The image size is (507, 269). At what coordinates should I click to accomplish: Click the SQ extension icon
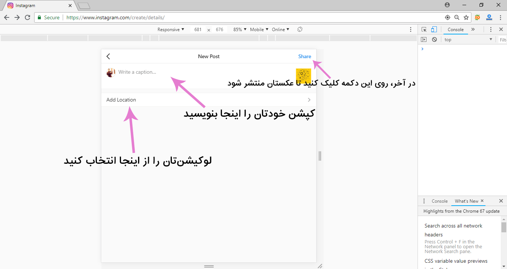click(478, 17)
